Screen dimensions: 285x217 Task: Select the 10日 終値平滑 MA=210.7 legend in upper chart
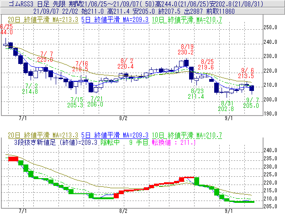[187, 20]
